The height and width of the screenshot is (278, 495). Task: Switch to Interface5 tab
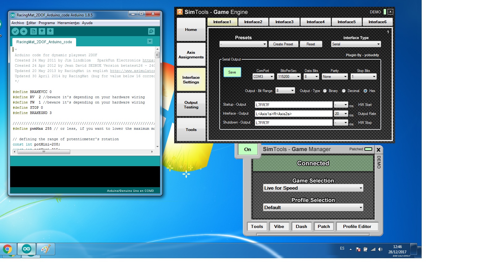(346, 22)
